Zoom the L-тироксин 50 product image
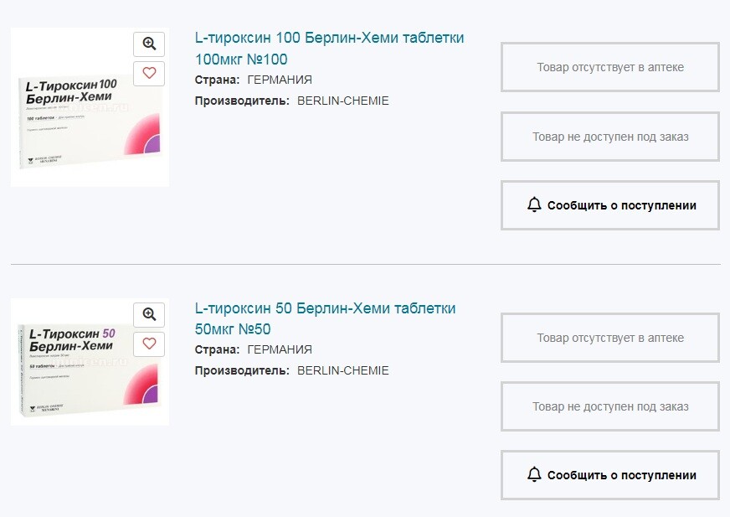 [149, 315]
